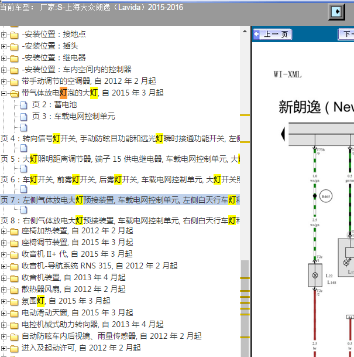This screenshot has width=354, height=357.
Task: Click page icon above 页 8 row
Action: click(x=23, y=210)
